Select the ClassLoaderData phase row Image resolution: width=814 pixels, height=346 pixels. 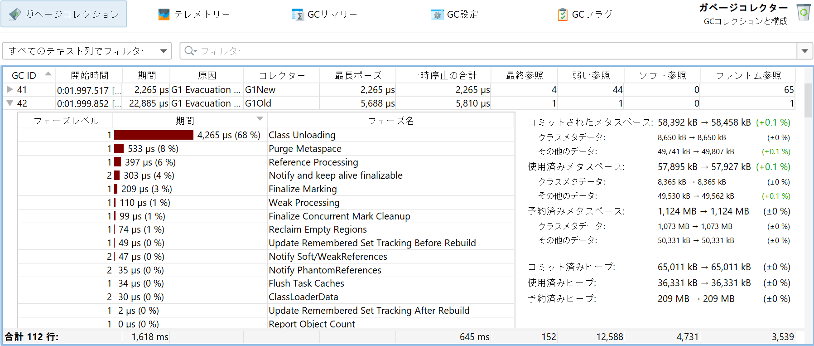click(x=266, y=297)
